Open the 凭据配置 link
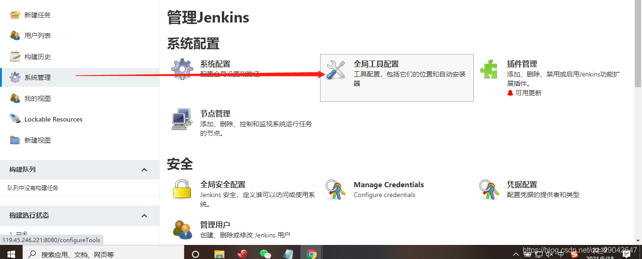 tap(522, 184)
